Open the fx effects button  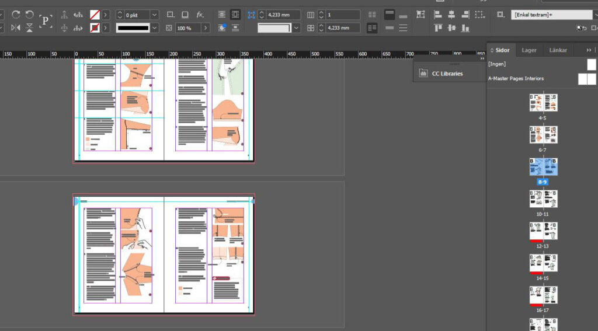200,15
